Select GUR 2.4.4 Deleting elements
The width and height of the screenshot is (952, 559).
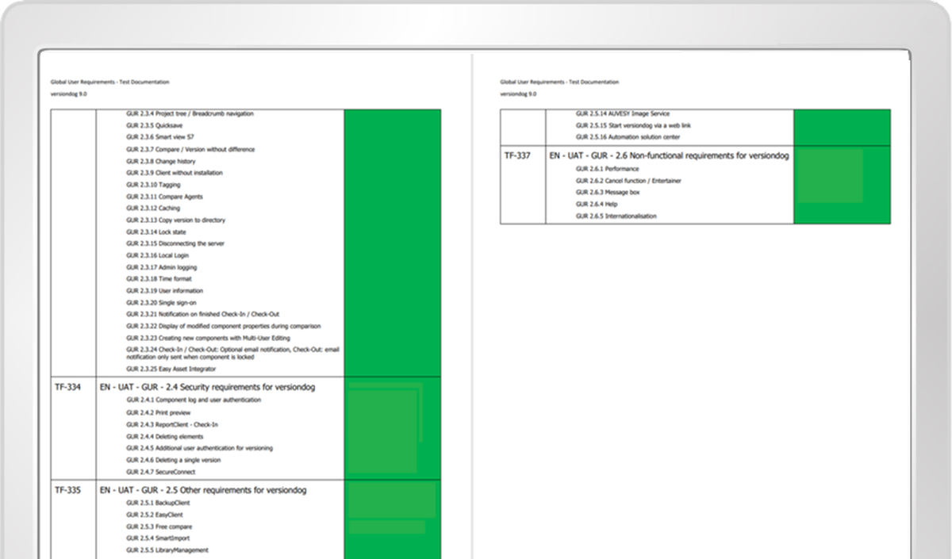point(164,436)
